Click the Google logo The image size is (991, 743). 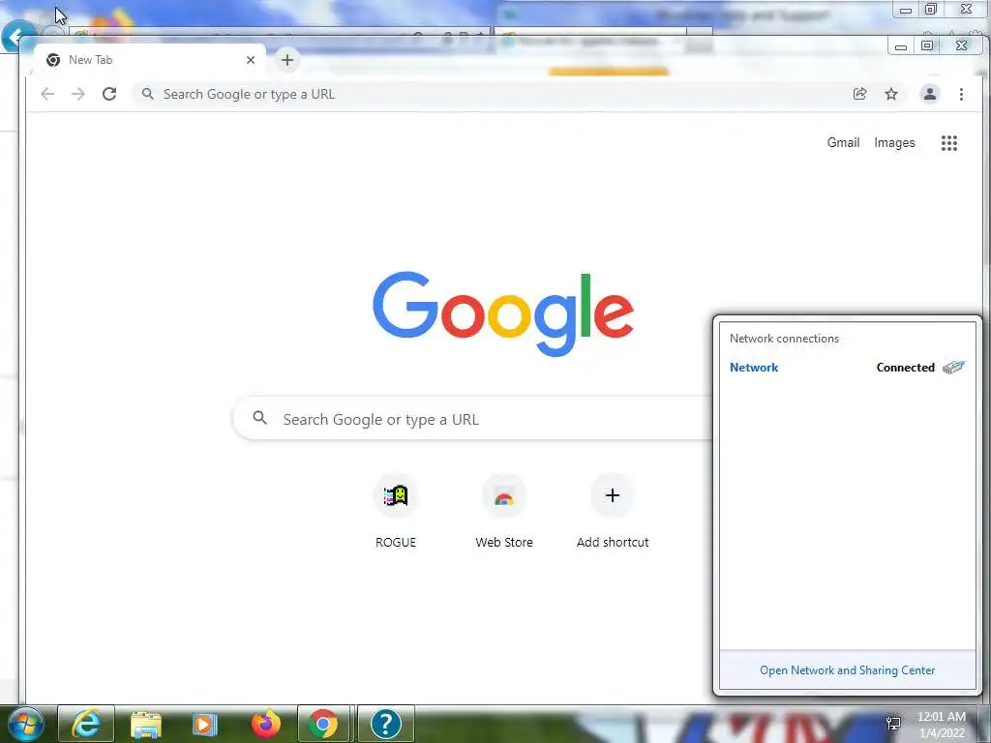503,314
